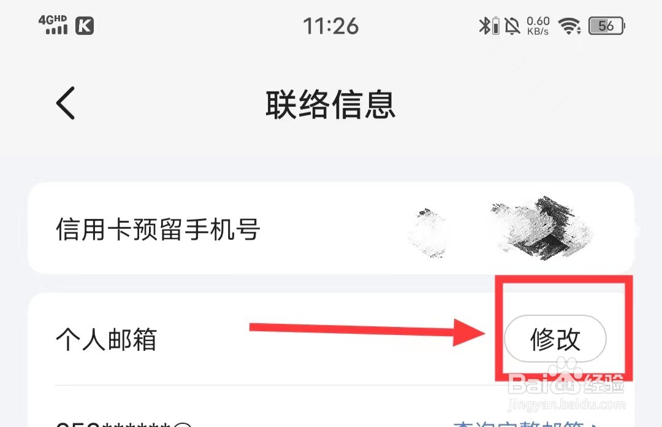Tap the blurred reserved phone number
This screenshot has height=427, width=662.
[500, 229]
